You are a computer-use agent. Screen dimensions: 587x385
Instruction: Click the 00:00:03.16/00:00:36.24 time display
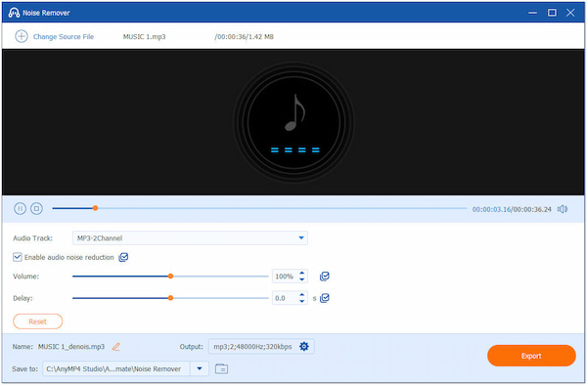[x=512, y=209]
